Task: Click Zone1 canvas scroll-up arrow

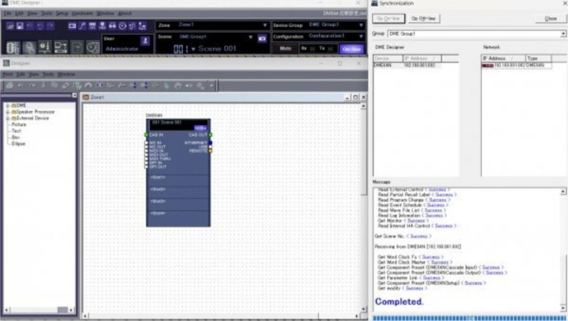Action: click(363, 106)
